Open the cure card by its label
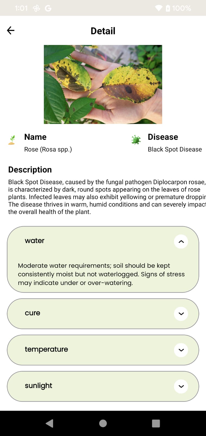206x436 pixels. 32,313
